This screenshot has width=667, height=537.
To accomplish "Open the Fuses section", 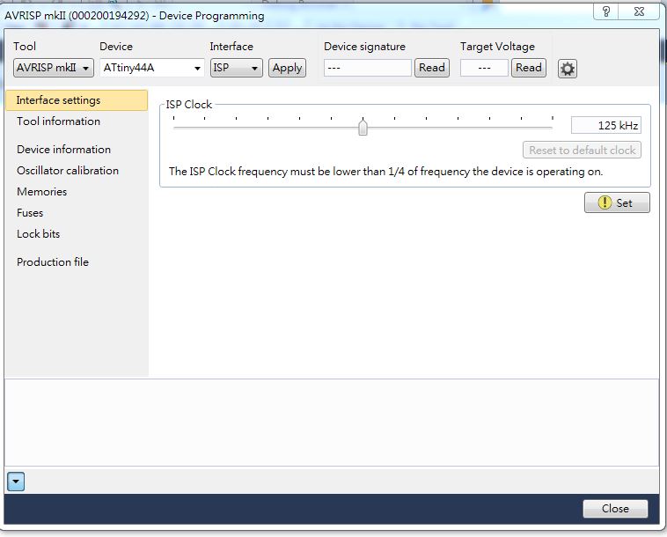I will pyautogui.click(x=30, y=213).
